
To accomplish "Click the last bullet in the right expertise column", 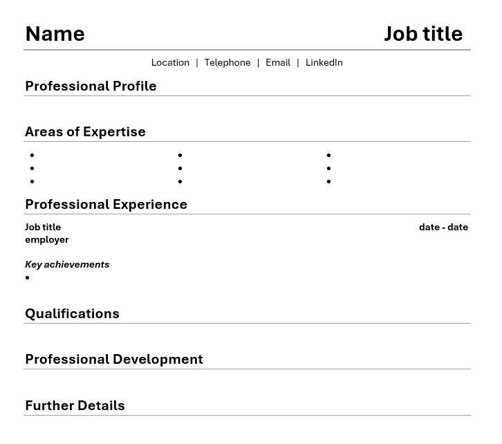I will click(329, 181).
